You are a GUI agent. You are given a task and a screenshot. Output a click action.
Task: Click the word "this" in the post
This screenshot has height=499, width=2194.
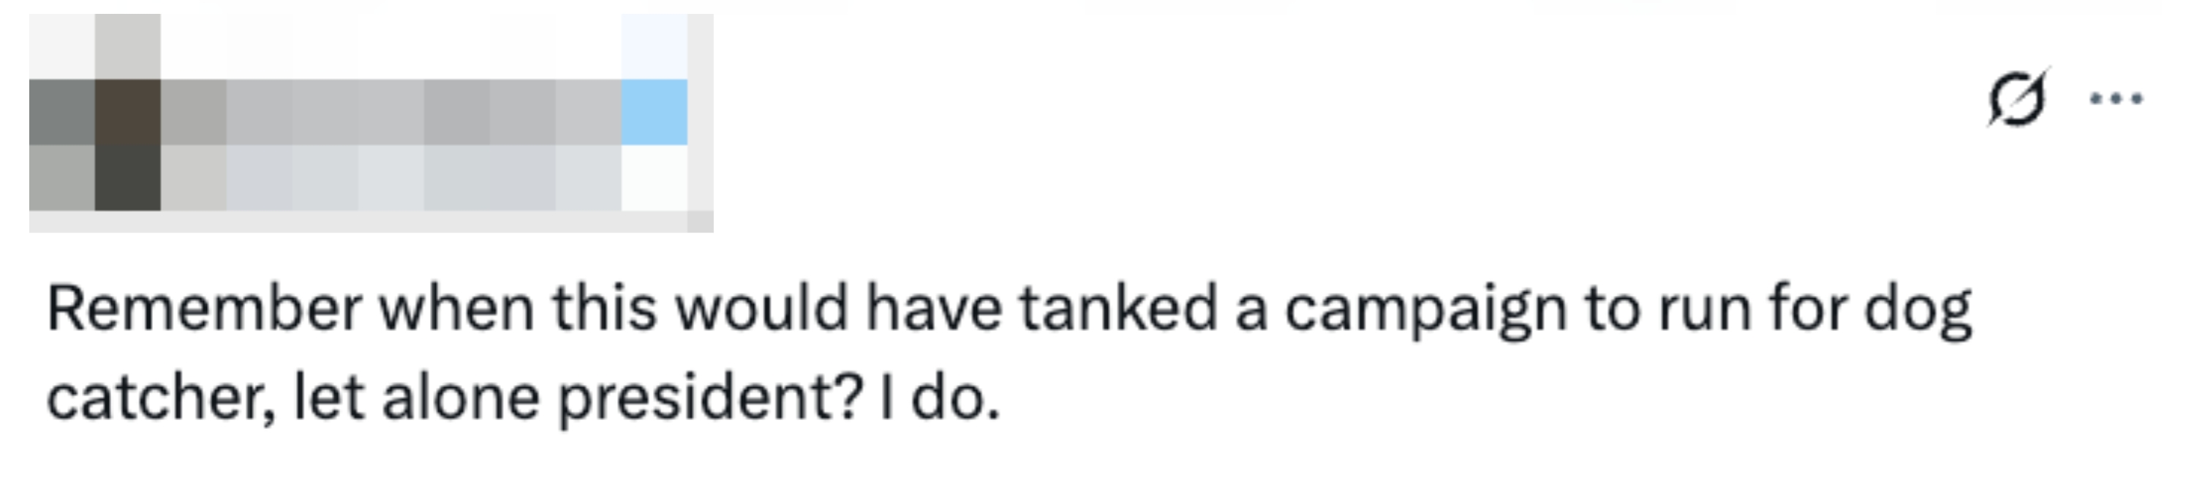click(x=605, y=308)
